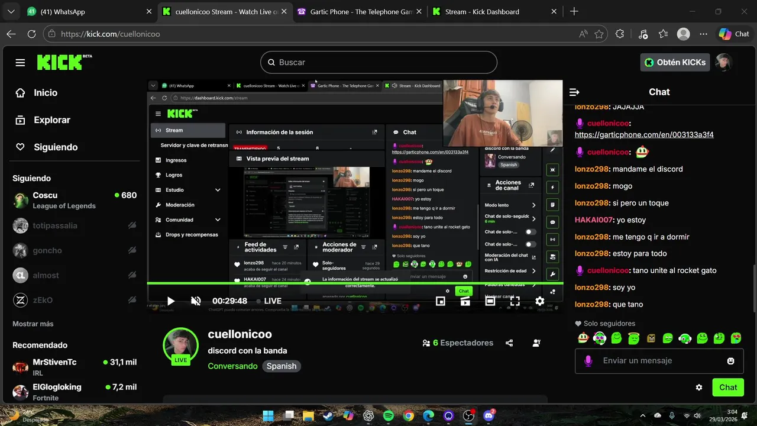Share the stream with the share icon

tap(509, 343)
